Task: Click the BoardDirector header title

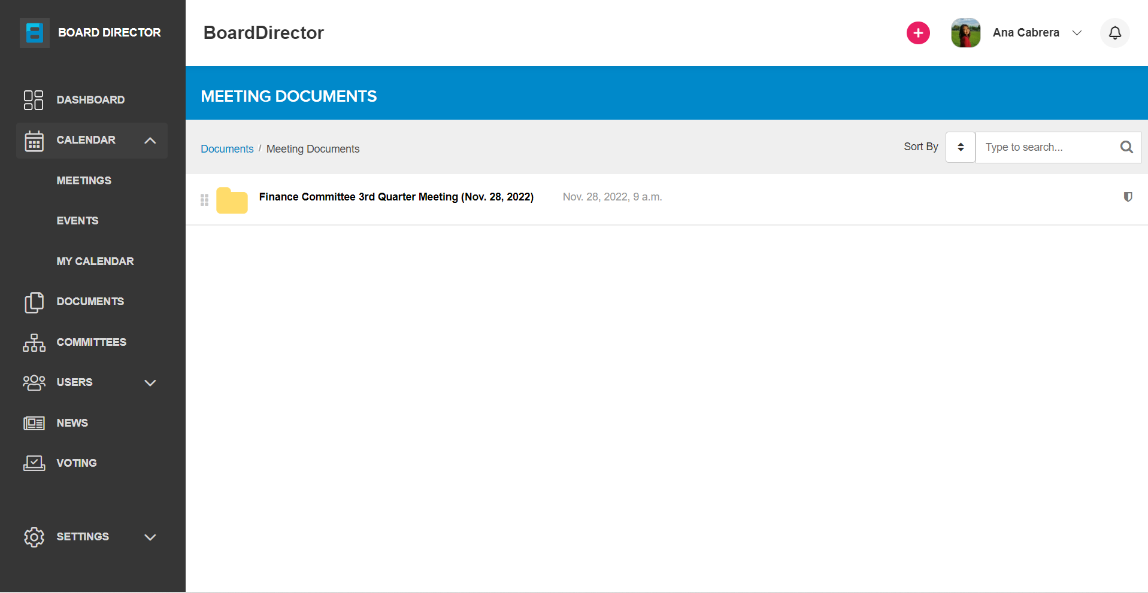Action: [263, 33]
